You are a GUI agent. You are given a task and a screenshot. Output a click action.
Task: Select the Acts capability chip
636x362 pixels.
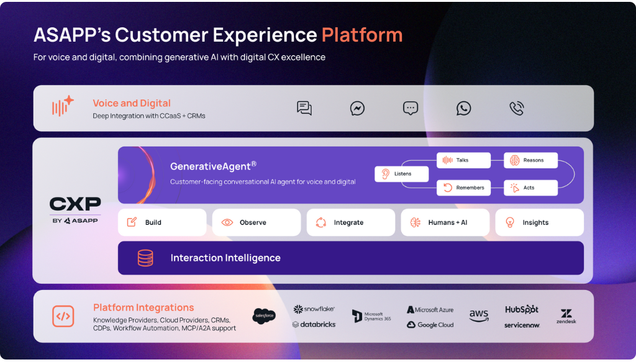[x=531, y=188]
